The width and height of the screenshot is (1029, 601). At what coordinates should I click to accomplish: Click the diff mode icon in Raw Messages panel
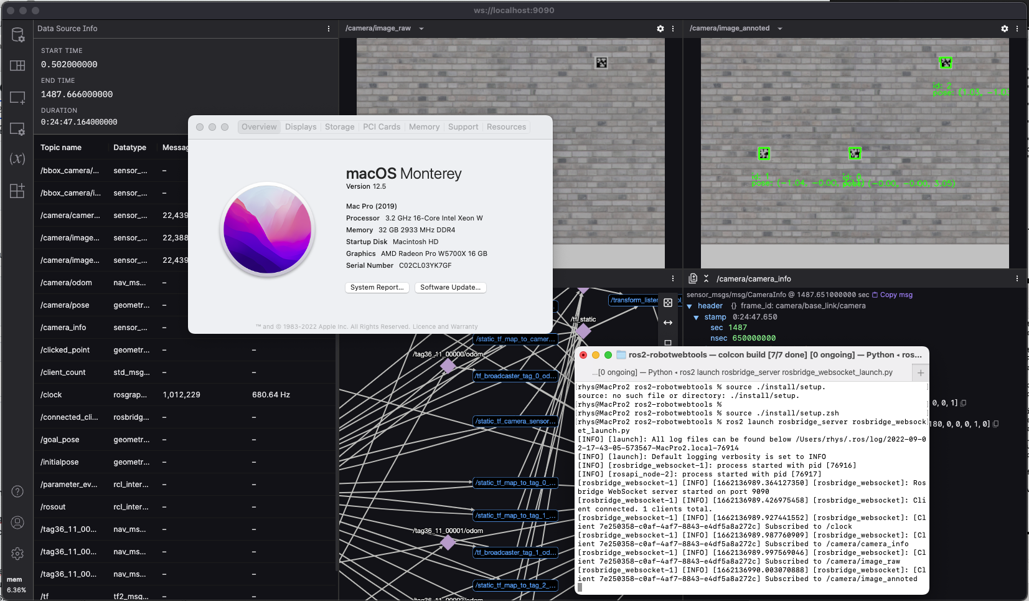[x=693, y=278]
